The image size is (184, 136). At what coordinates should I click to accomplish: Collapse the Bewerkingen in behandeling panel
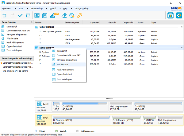[32, 58]
